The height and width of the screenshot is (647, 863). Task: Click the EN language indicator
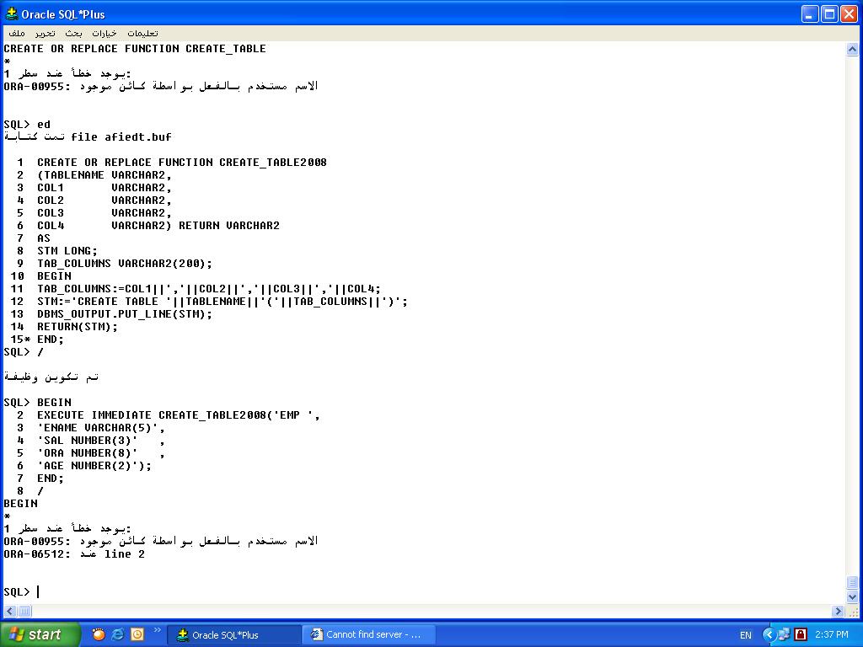[745, 635]
